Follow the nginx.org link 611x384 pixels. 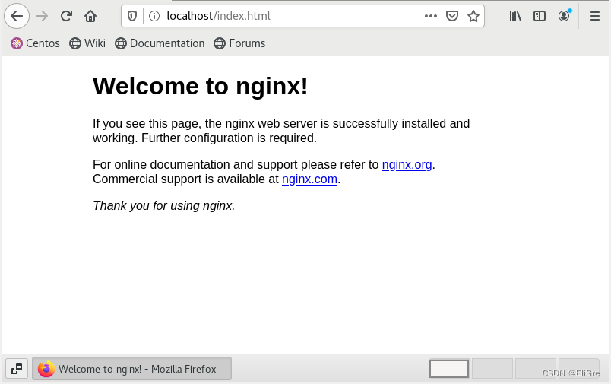pyautogui.click(x=407, y=164)
